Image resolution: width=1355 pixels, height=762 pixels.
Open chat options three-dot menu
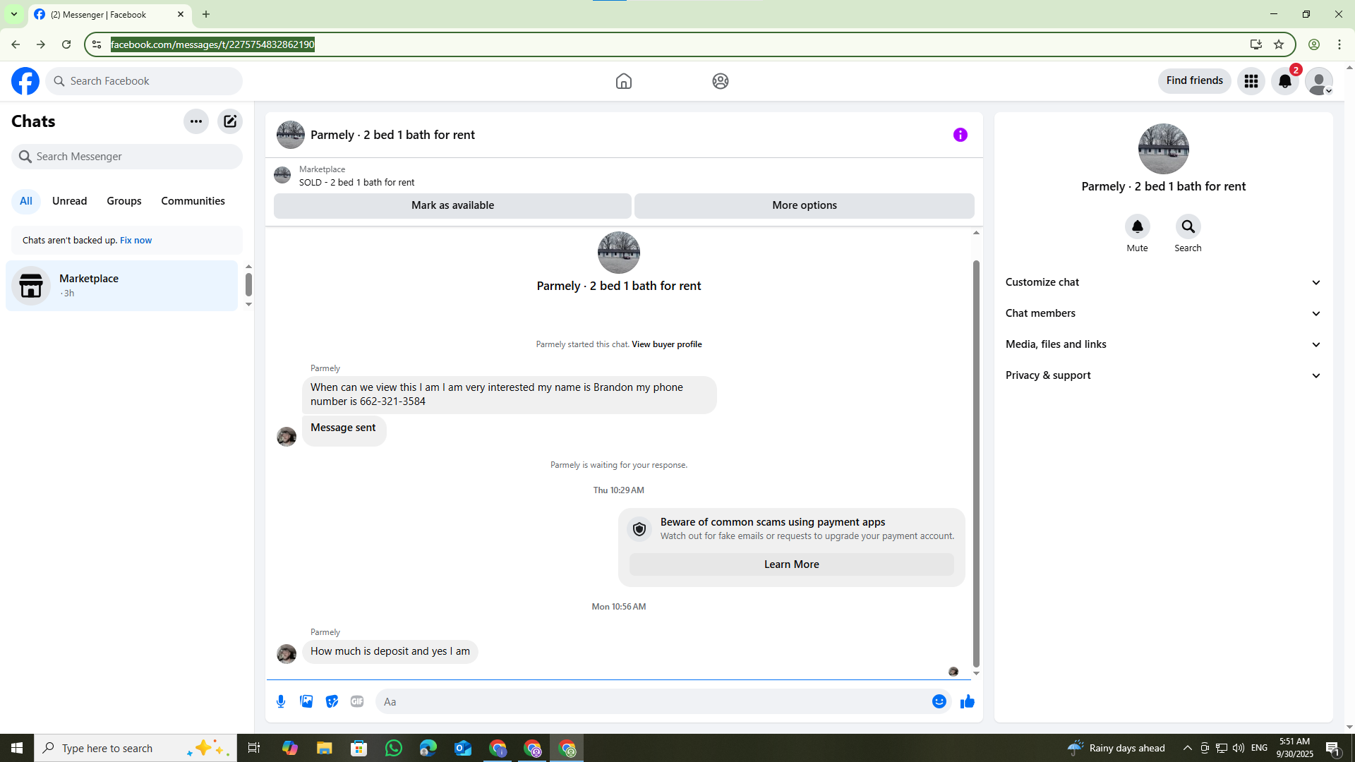coord(196,121)
